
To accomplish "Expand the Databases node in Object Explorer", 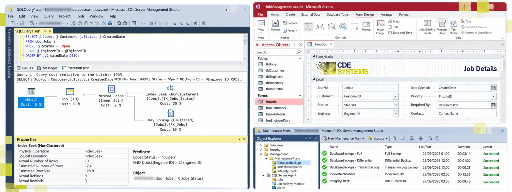I will pos(261,145).
